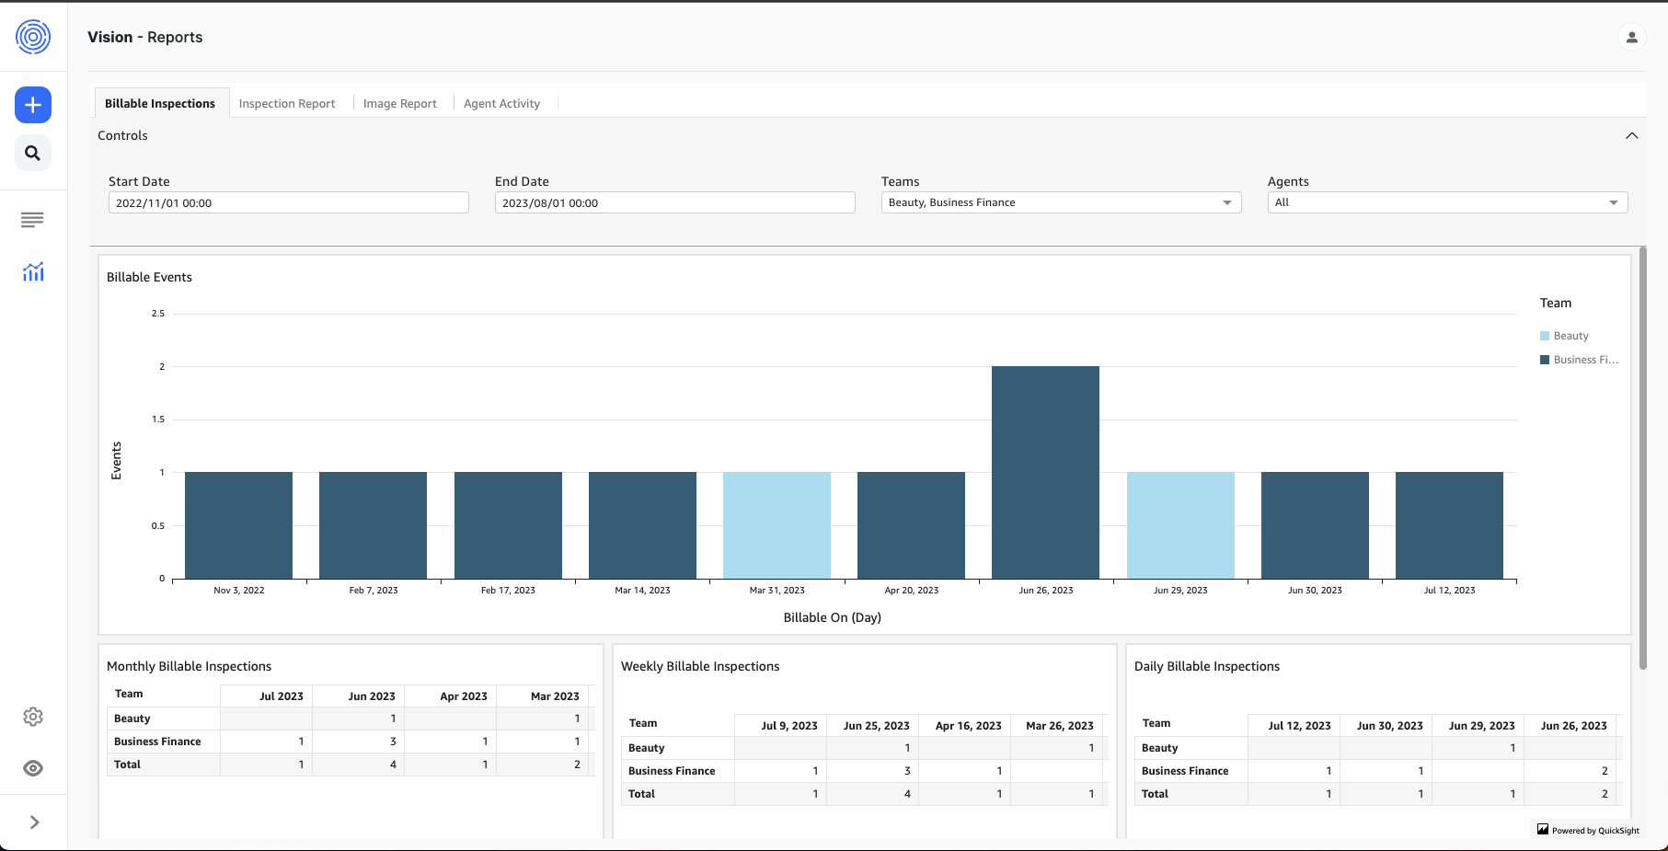Click the Start Date input field
1668x851 pixels.
click(289, 202)
